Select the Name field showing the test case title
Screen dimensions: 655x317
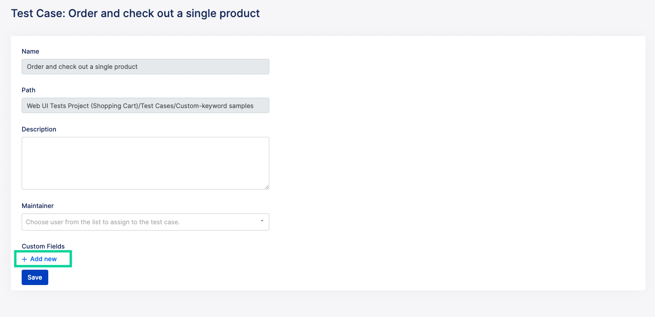144,66
